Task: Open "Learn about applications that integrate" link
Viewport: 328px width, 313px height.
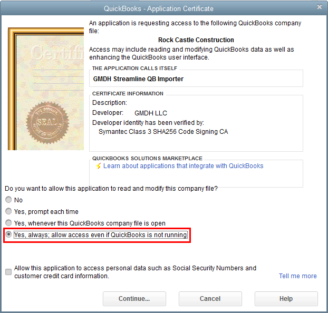Action: click(183, 166)
